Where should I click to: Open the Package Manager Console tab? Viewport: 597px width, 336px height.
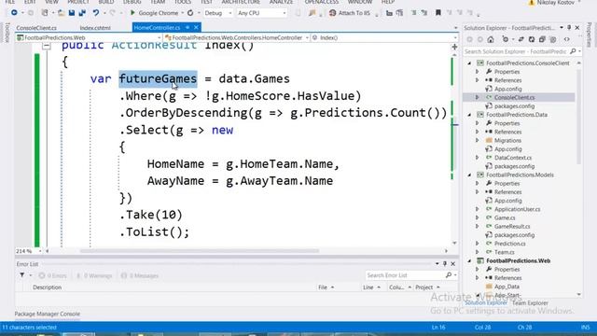48,314
